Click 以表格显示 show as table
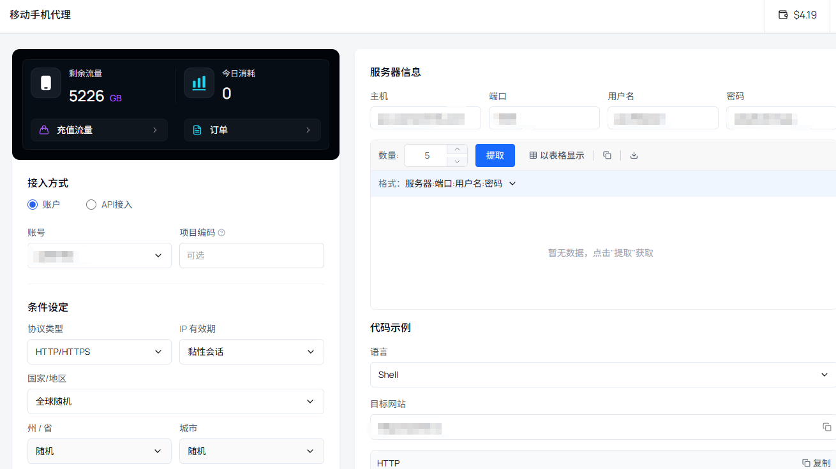 point(556,155)
